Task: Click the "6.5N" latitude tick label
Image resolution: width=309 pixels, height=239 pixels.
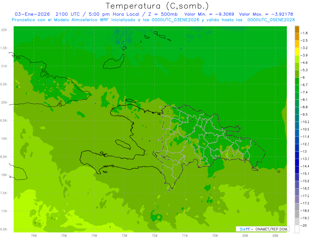Action: point(4,229)
